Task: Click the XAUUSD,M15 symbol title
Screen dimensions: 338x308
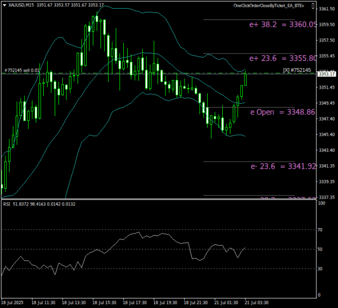Action: point(21,5)
